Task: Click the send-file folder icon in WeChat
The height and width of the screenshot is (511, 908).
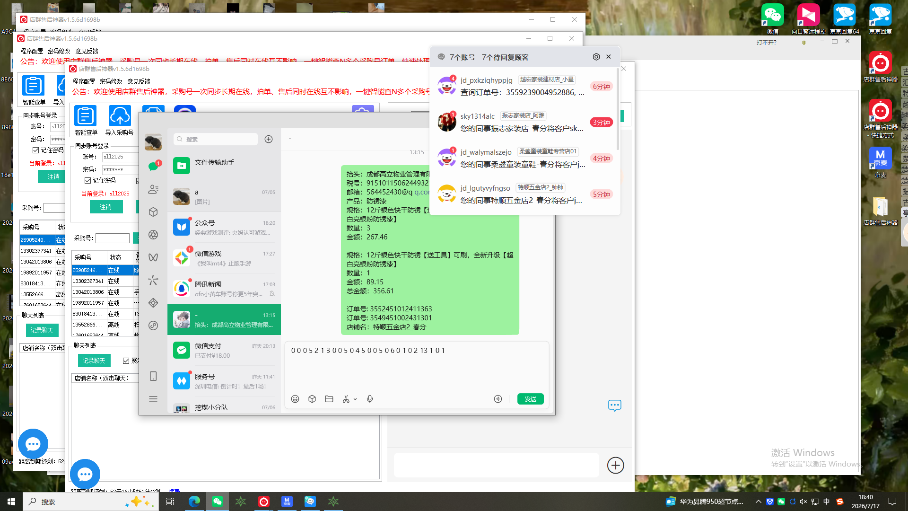Action: [x=329, y=399]
